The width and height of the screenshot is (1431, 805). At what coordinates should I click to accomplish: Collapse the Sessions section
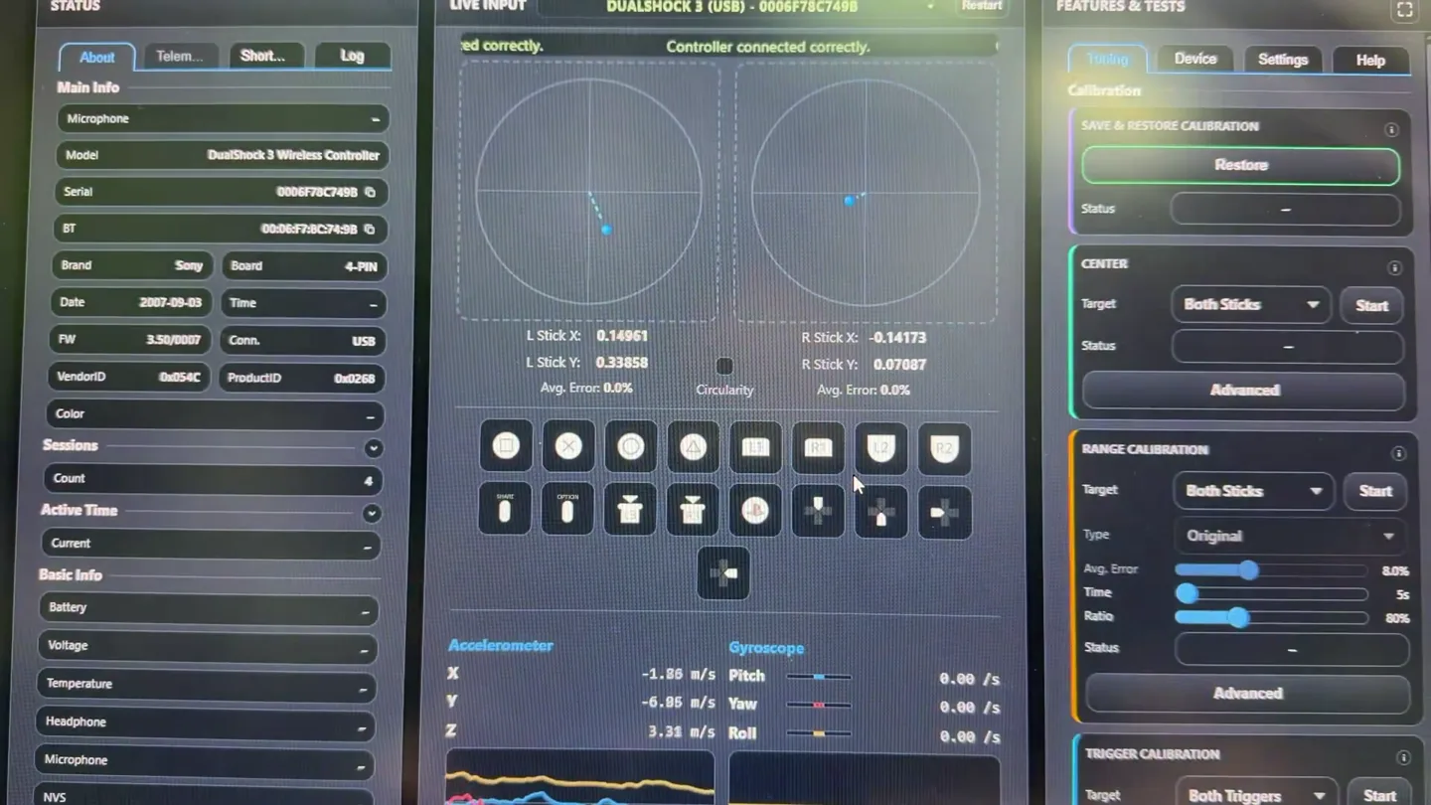click(x=374, y=448)
